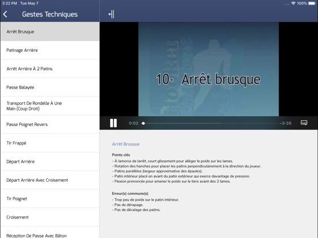The width and height of the screenshot is (318, 238).
Task: Click the remaining time -3:39
Action: 285,123
